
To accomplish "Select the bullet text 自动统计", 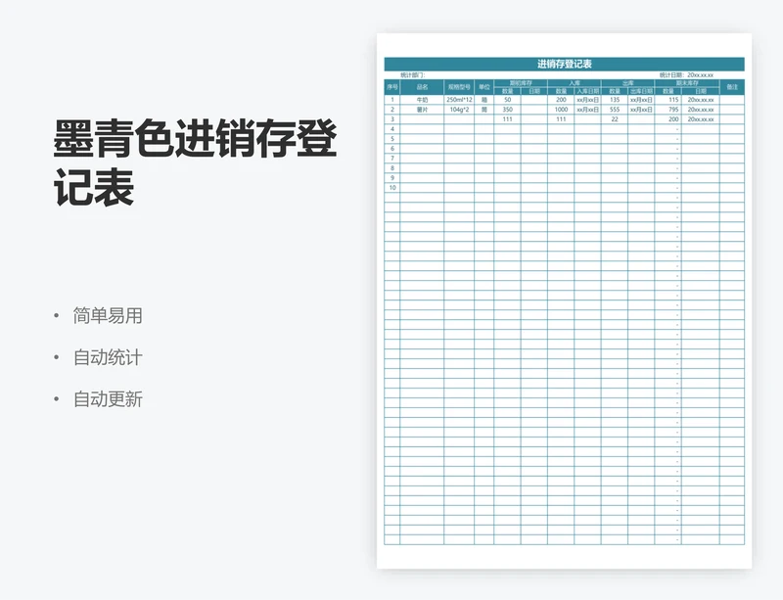I will click(x=108, y=357).
